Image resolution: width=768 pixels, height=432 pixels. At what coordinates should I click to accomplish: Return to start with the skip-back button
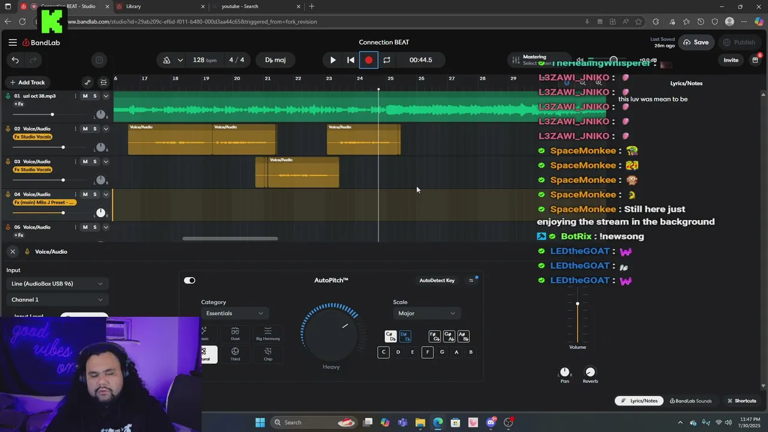(350, 60)
